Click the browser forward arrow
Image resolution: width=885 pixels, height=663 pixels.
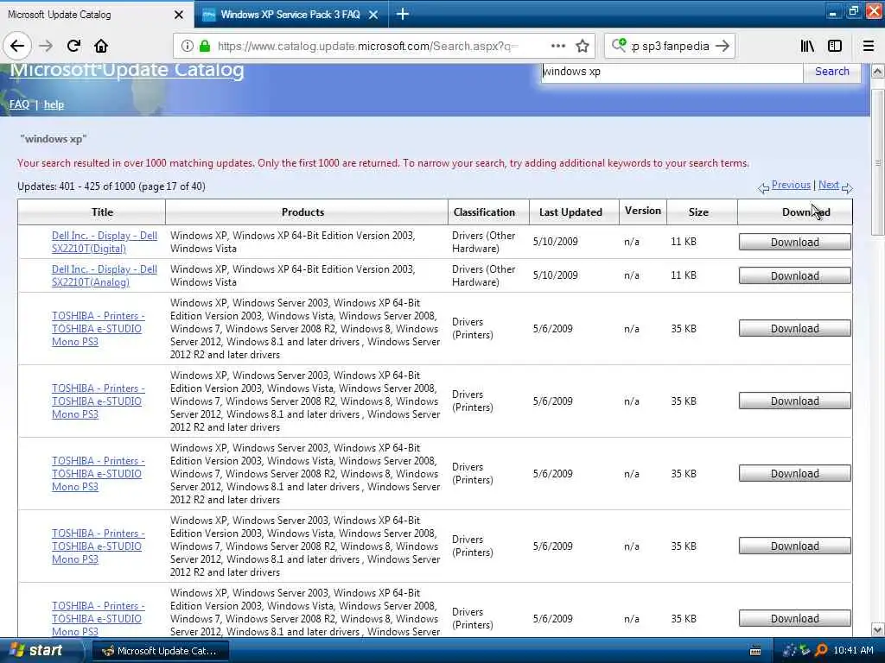tap(47, 46)
